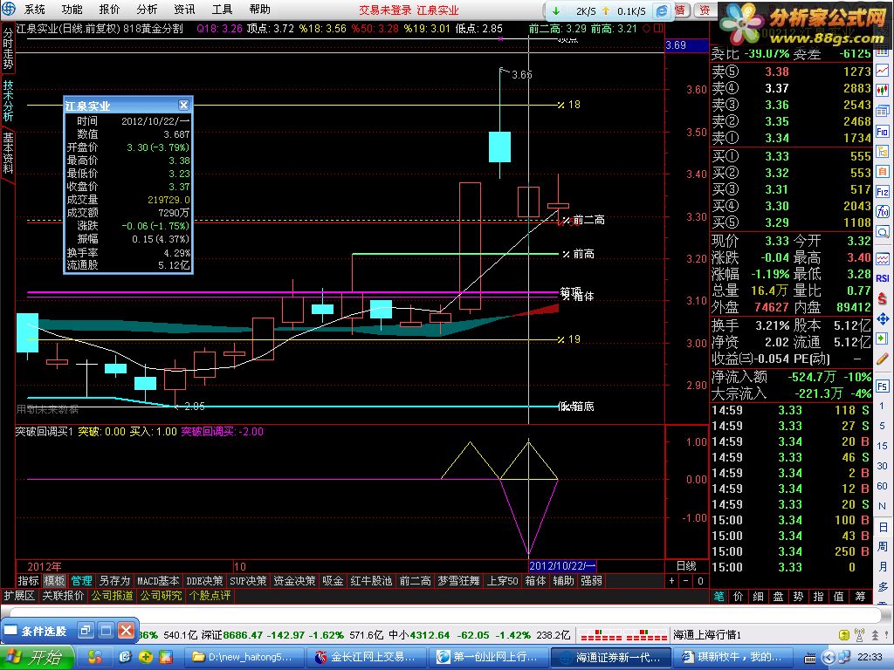This screenshot has width=894, height=670.
Task: Open the 个股点评 link
Action: pyautogui.click(x=210, y=595)
